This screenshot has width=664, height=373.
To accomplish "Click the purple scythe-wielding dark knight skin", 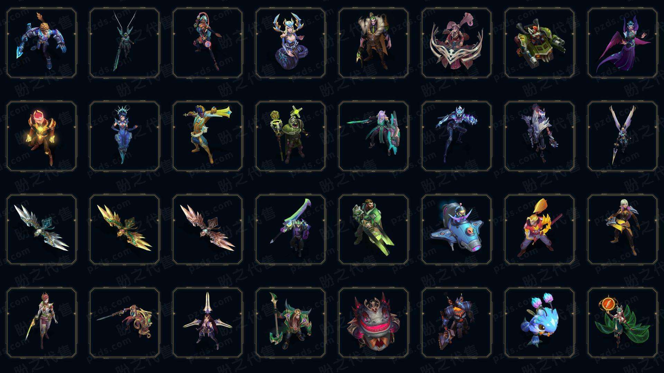I will [290, 229].
